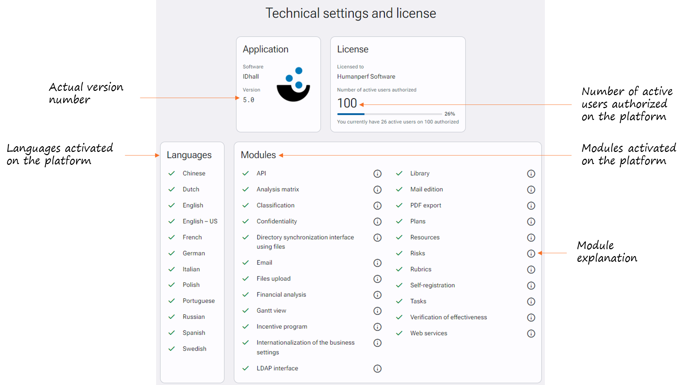Select French in the Languages list
This screenshot has width=688, height=385.
click(x=192, y=237)
